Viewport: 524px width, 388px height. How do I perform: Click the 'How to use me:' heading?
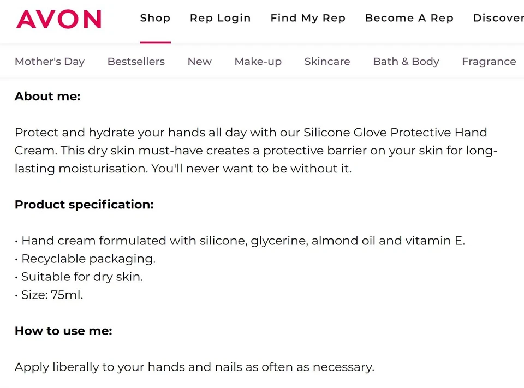click(63, 331)
